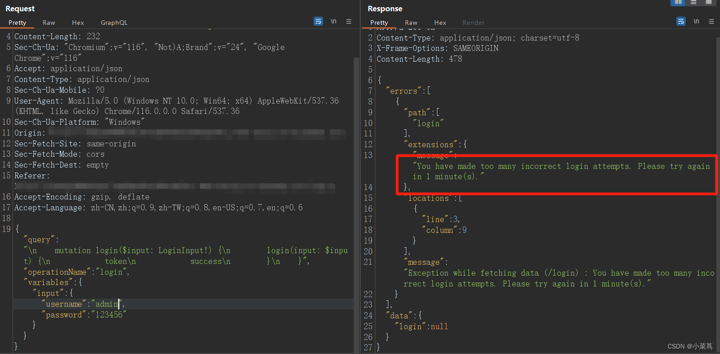Select the top-bottom stacked layout icon
This screenshot has width=720, height=354.
[x=693, y=2]
